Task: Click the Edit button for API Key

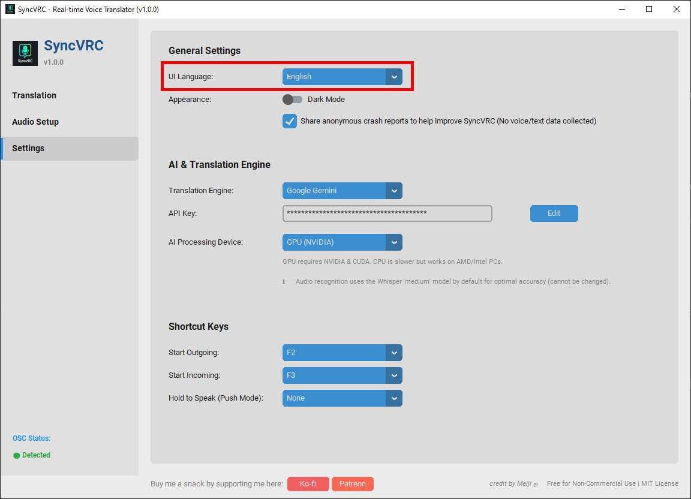Action: point(554,214)
